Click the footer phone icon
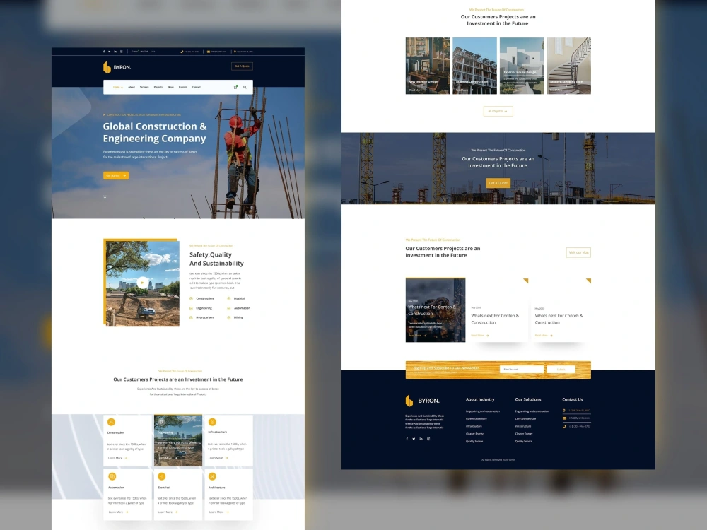 (564, 426)
